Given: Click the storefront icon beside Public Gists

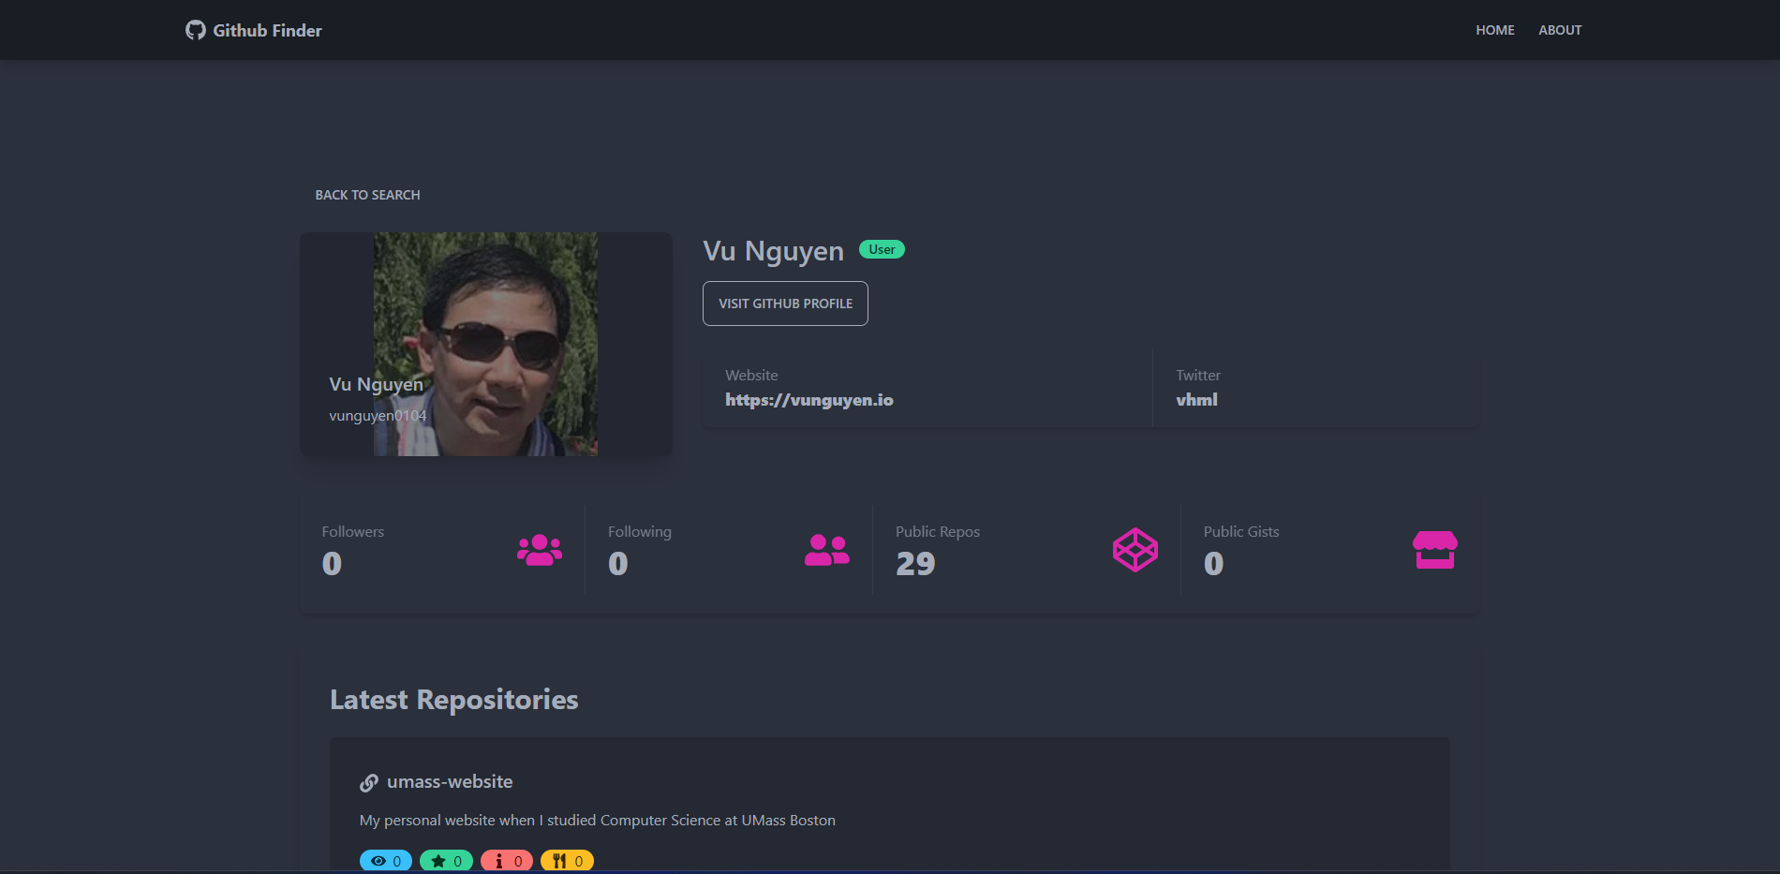Looking at the screenshot, I should point(1434,550).
